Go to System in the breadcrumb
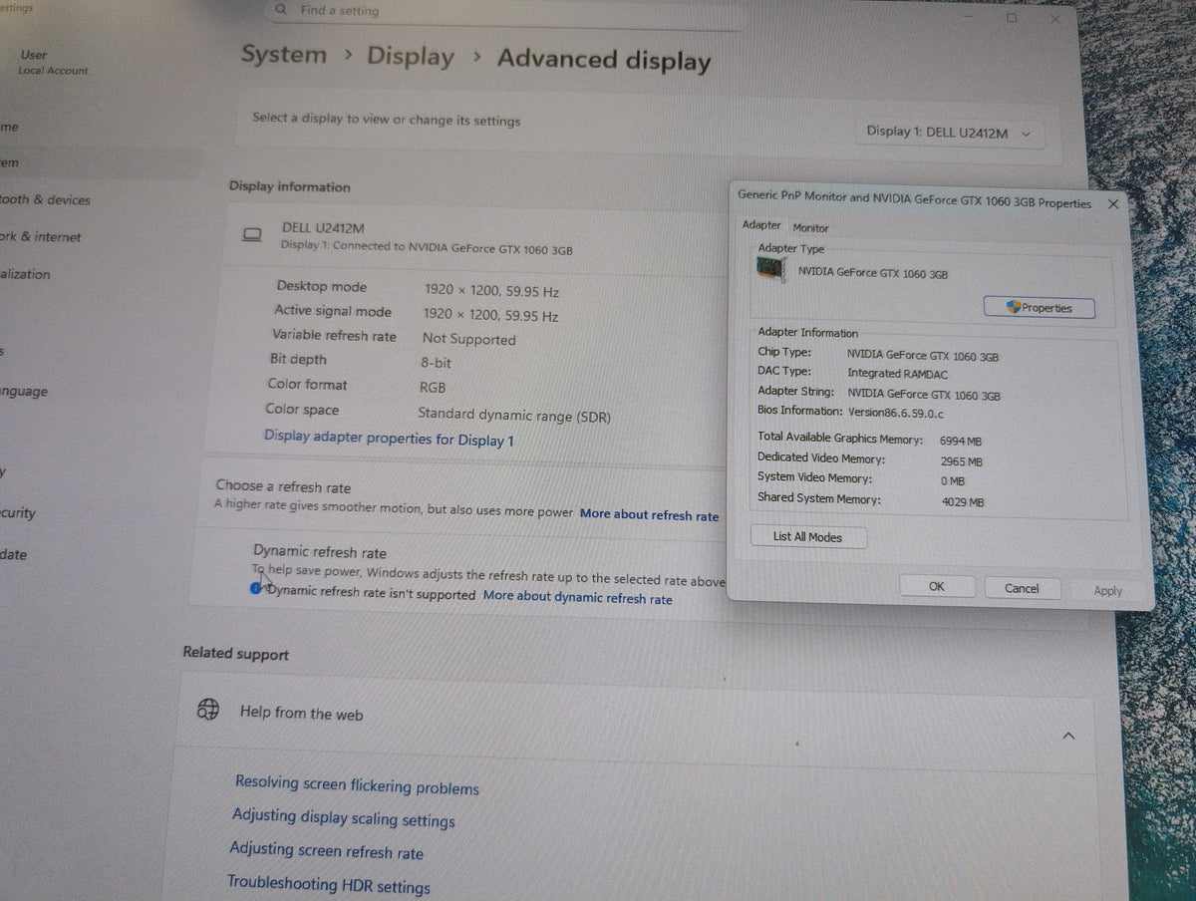Image resolution: width=1196 pixels, height=901 pixels. (x=283, y=54)
